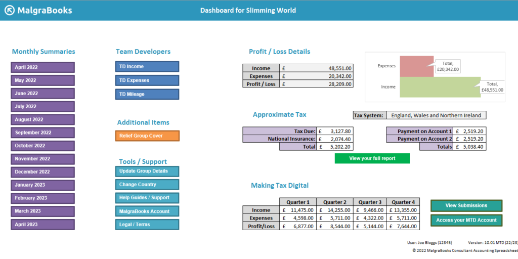The height and width of the screenshot is (259, 518).
Task: Open the TD Income sheet
Action: point(147,66)
